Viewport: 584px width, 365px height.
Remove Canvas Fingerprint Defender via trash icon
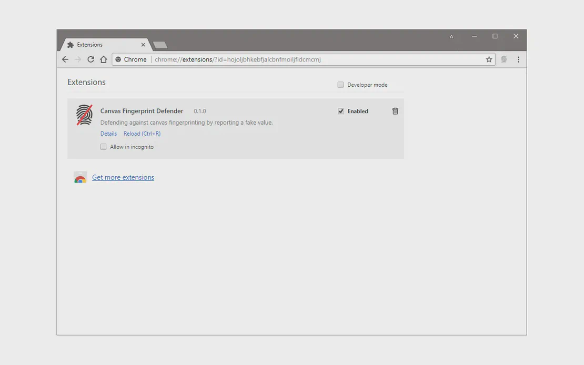click(x=395, y=111)
